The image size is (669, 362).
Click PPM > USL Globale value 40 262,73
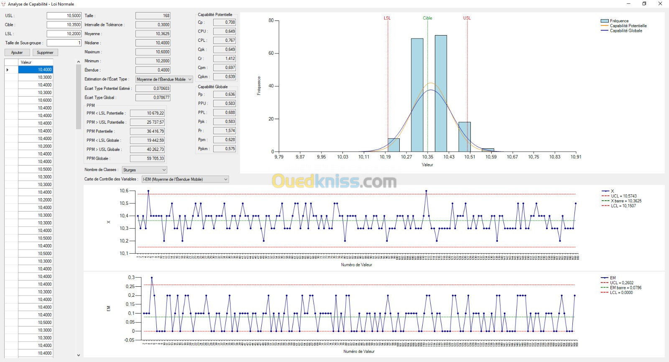(148, 150)
